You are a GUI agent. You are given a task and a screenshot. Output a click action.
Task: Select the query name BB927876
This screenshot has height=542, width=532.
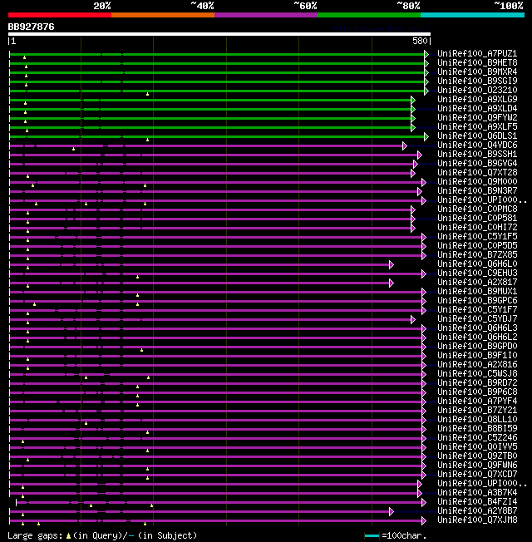(31, 27)
